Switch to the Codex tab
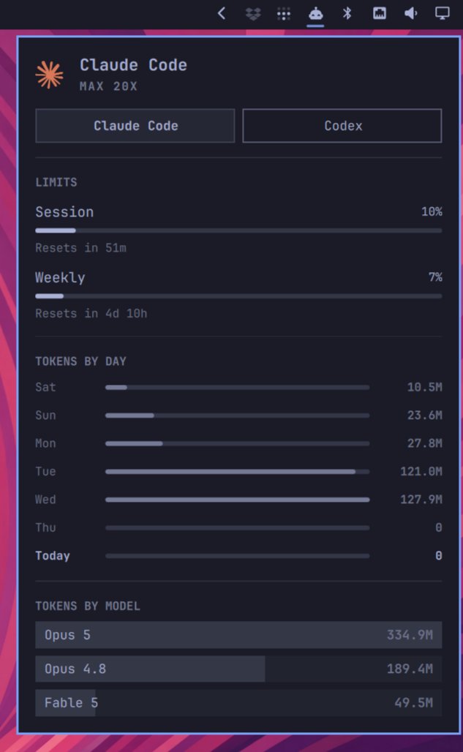 [x=342, y=126]
